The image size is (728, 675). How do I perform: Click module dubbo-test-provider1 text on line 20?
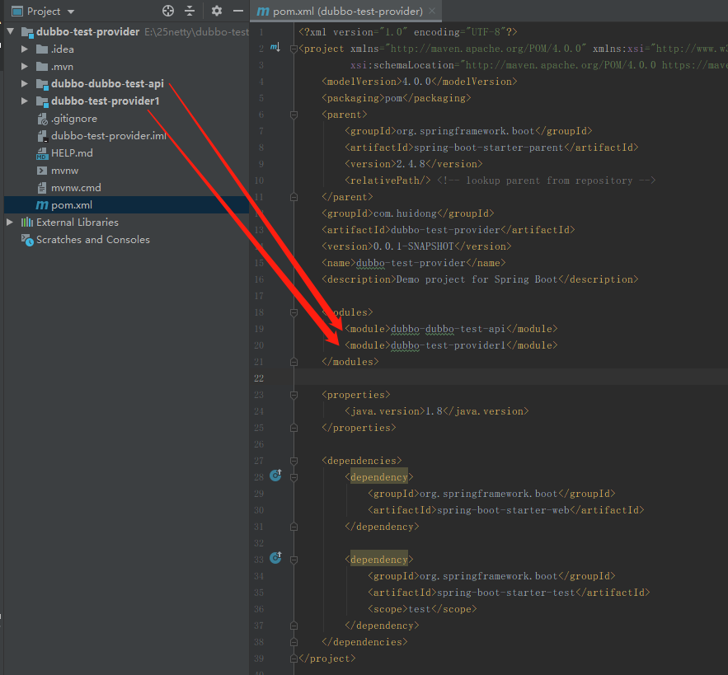(448, 345)
